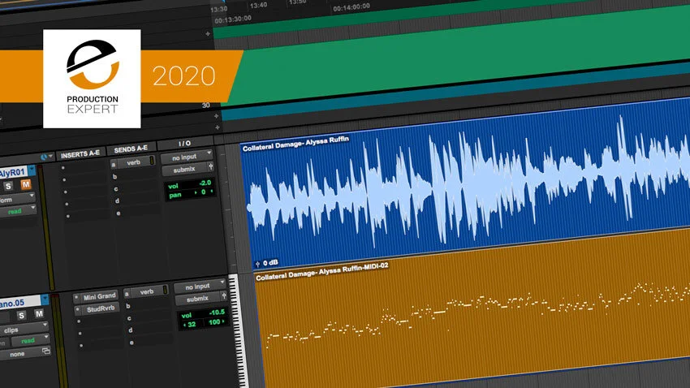The height and width of the screenshot is (388, 690).
Task: Click 13:40 on the Min:Secs ruler
Action: pyautogui.click(x=258, y=6)
